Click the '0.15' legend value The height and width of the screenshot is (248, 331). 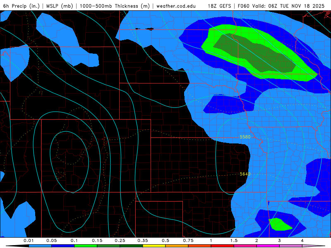pos(97,241)
